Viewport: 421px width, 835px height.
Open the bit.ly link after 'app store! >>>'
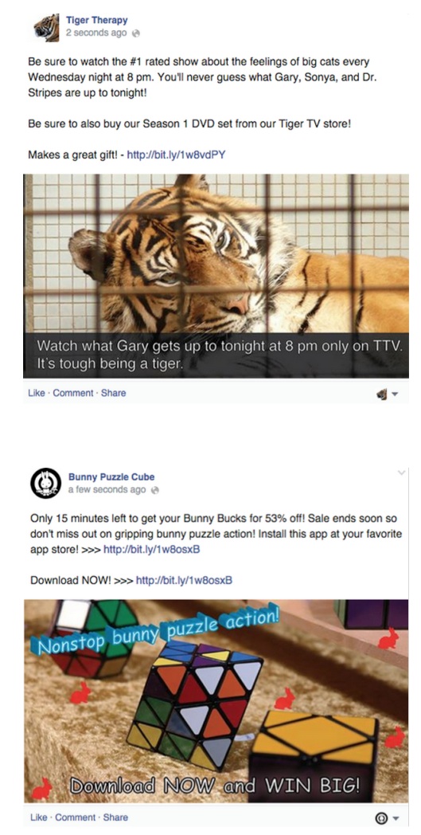[152, 549]
